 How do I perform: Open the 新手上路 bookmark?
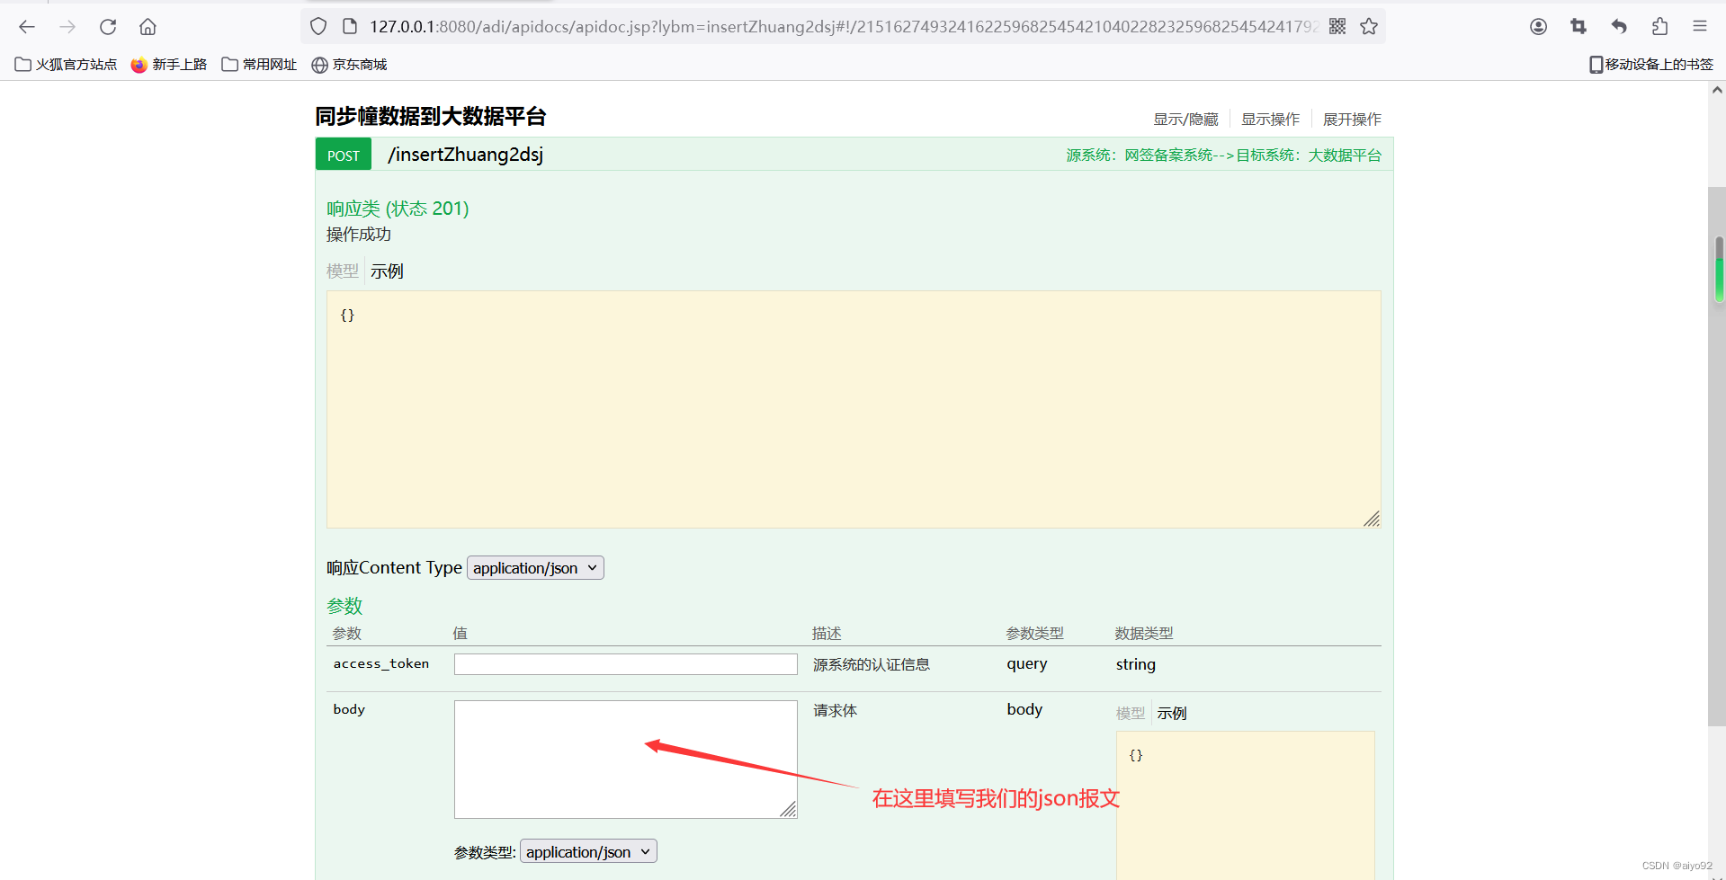(169, 65)
